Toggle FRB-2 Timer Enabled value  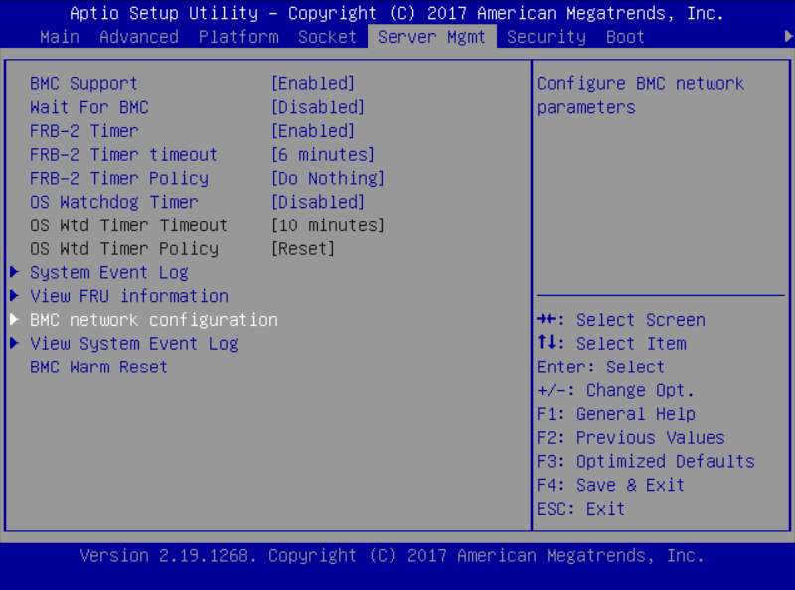[312, 131]
